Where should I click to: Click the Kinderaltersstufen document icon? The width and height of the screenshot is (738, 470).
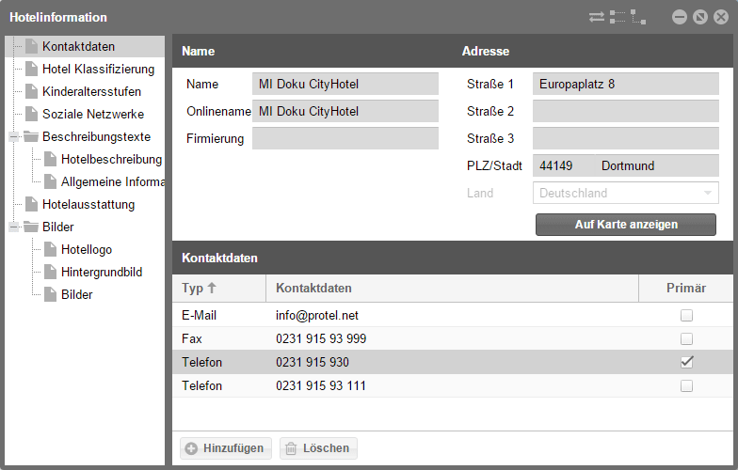[x=32, y=91]
